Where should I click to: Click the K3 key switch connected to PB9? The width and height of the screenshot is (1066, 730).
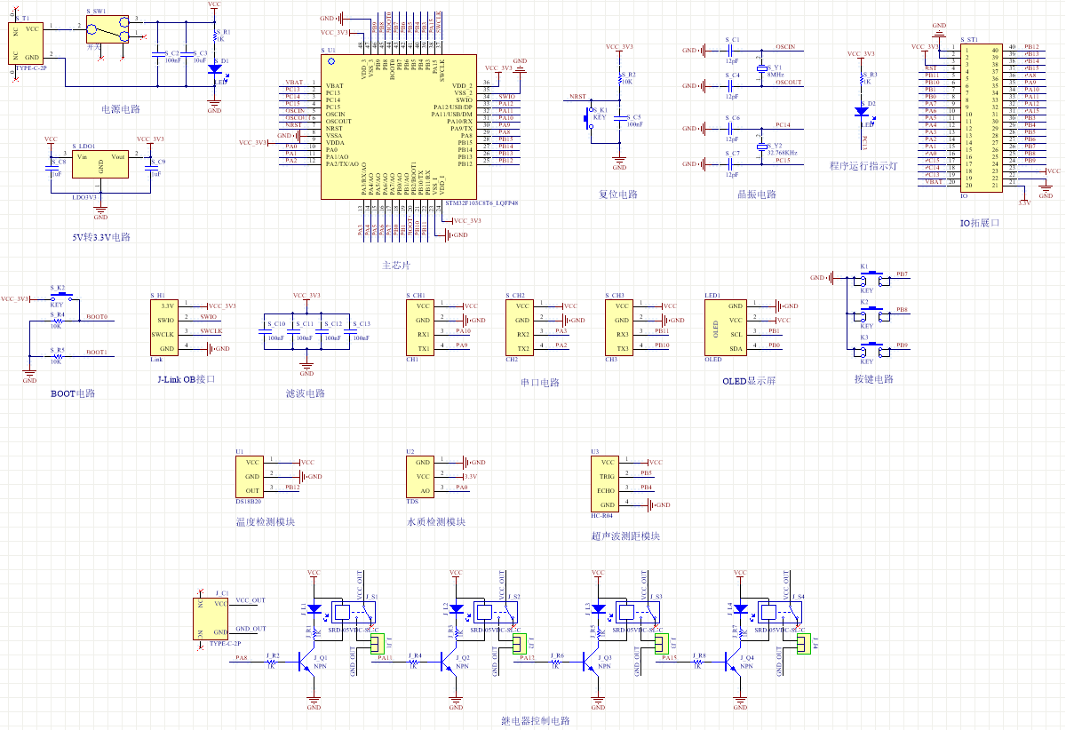tap(873, 349)
